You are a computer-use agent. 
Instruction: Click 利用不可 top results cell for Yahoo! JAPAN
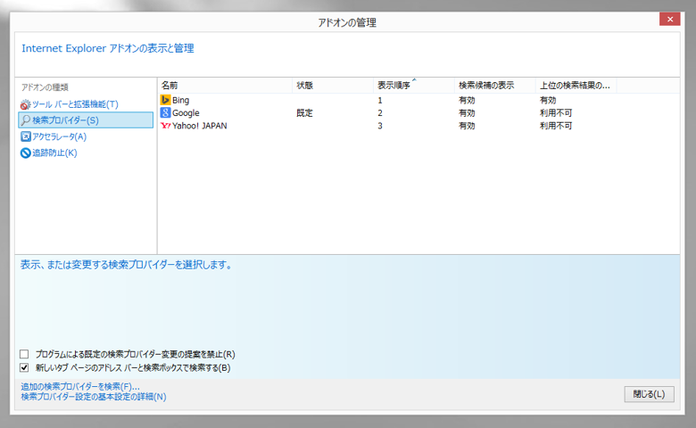point(556,126)
